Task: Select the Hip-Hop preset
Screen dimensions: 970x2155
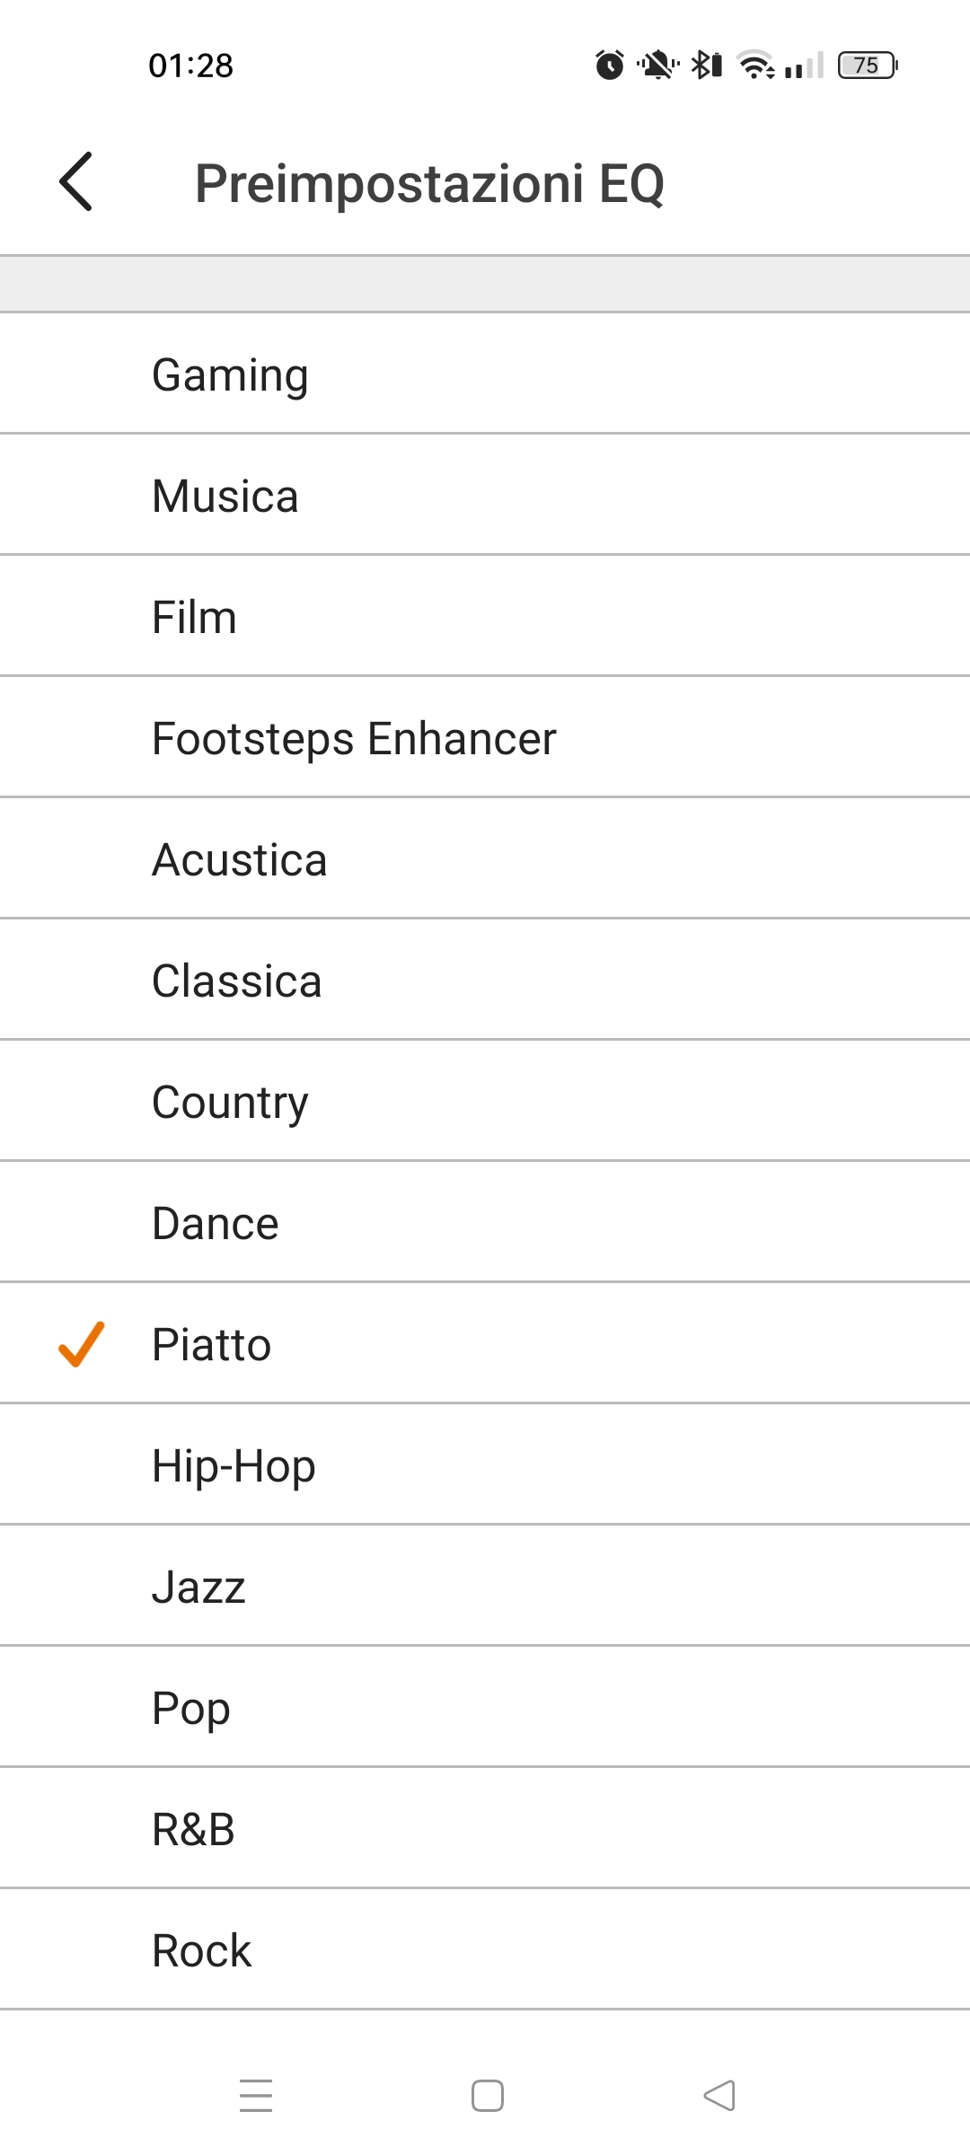Action: (x=485, y=1465)
